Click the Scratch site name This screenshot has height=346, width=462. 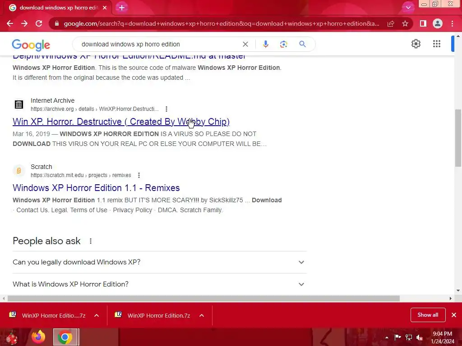[41, 167]
